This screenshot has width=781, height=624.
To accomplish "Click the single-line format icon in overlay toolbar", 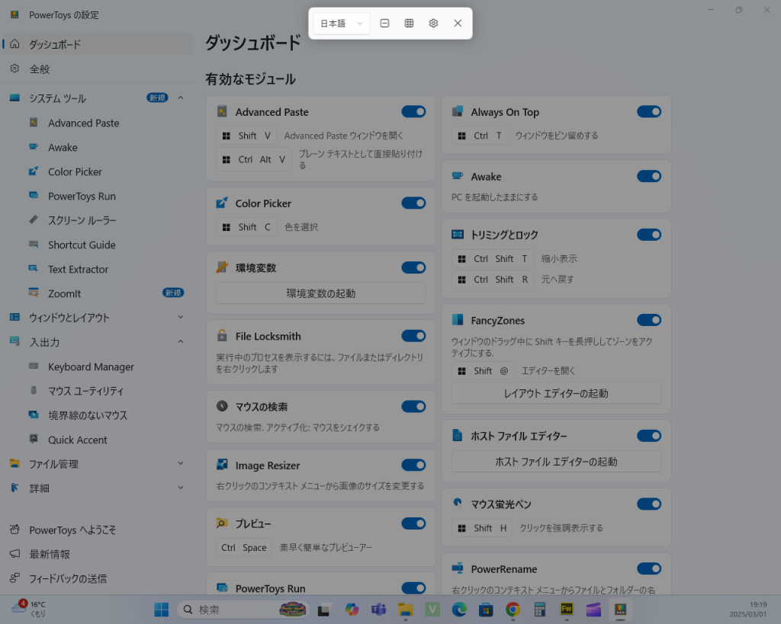I will (384, 23).
